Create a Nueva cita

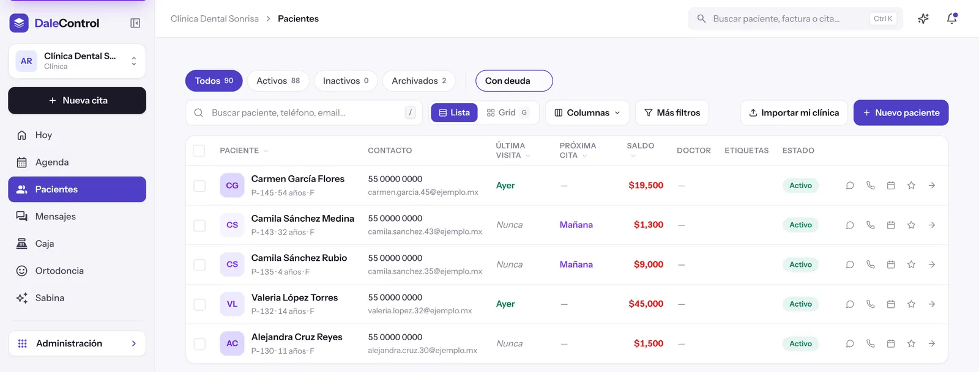(x=77, y=100)
